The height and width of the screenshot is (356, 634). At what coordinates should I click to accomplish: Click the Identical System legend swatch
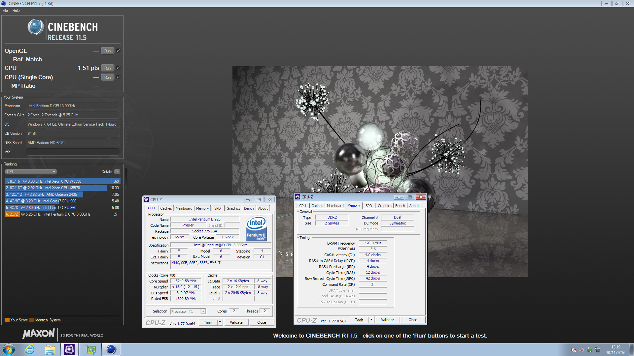coord(32,320)
